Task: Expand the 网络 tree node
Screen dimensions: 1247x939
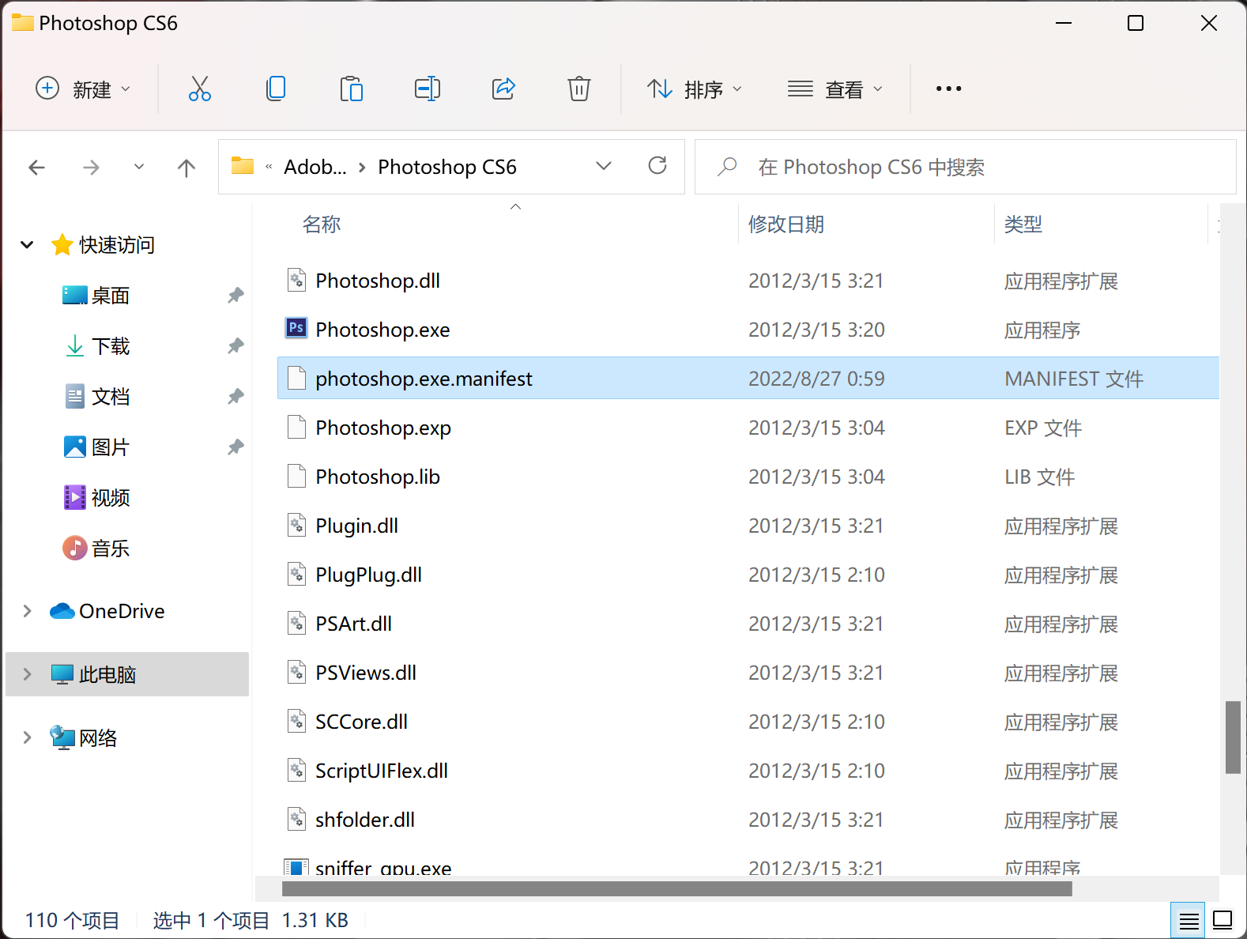Action: coord(27,737)
